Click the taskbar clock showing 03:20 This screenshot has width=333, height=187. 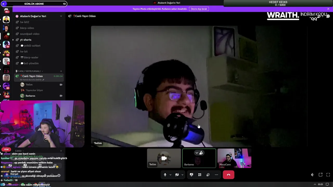(x=320, y=184)
